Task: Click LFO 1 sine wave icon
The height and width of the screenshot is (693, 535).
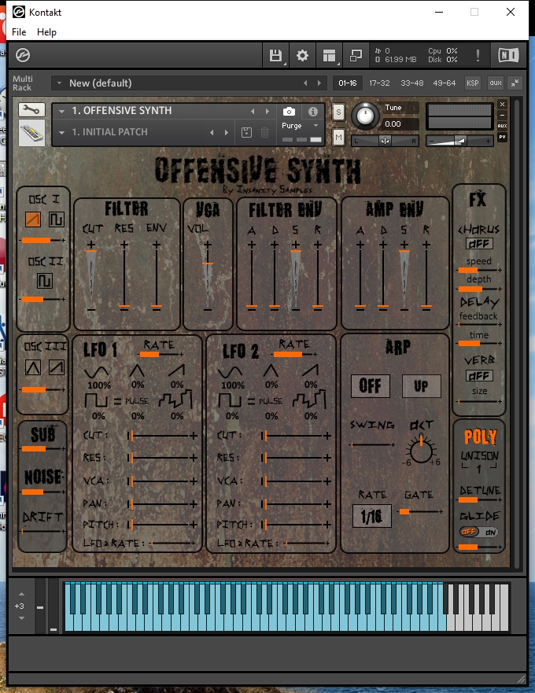Action: (x=97, y=372)
